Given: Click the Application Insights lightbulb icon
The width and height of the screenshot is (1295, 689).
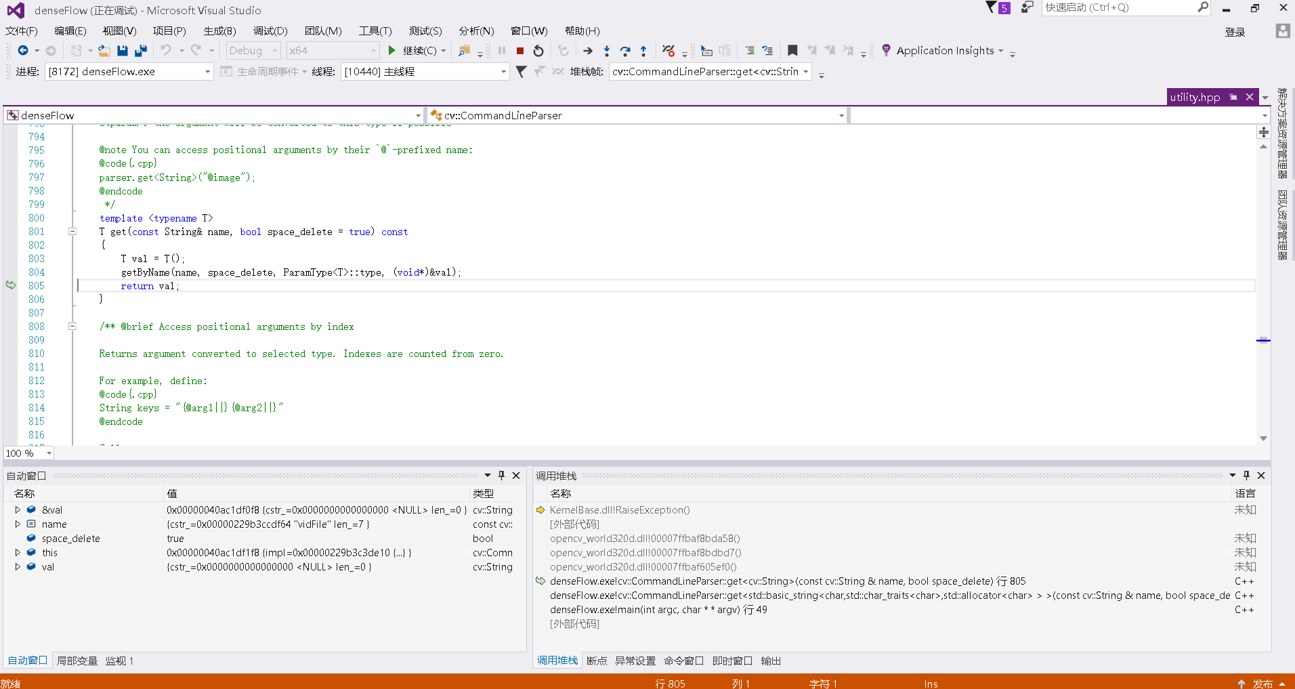Looking at the screenshot, I should click(886, 51).
